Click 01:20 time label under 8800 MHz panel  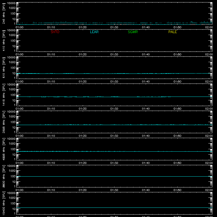[x=83, y=190]
